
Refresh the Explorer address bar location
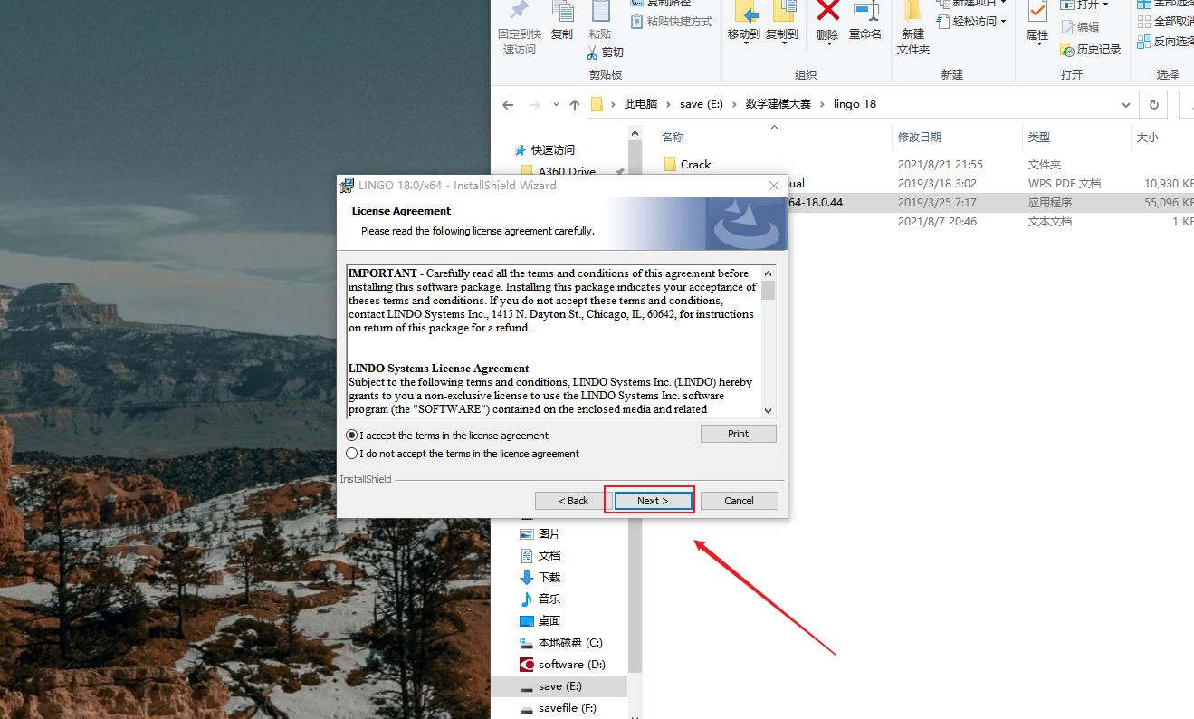point(1153,104)
